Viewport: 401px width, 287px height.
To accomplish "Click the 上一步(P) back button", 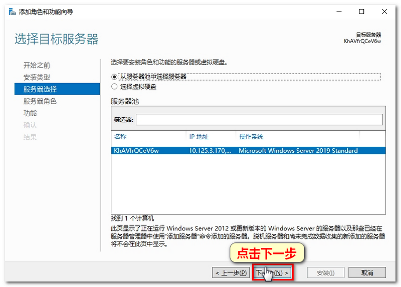I will point(231,273).
